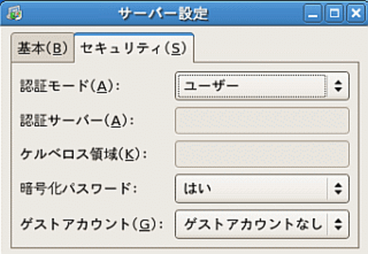
Task: Click the up-down arrows of 認証モード combo
Action: (x=338, y=86)
